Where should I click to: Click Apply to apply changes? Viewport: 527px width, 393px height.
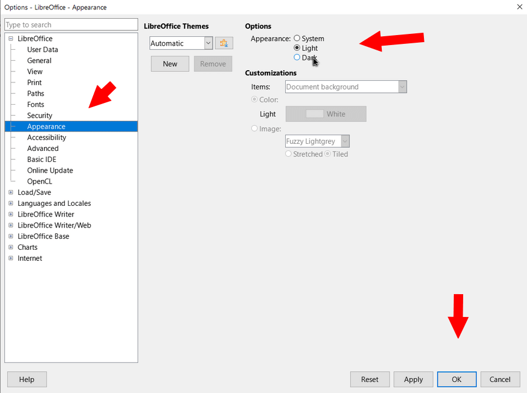click(x=413, y=379)
